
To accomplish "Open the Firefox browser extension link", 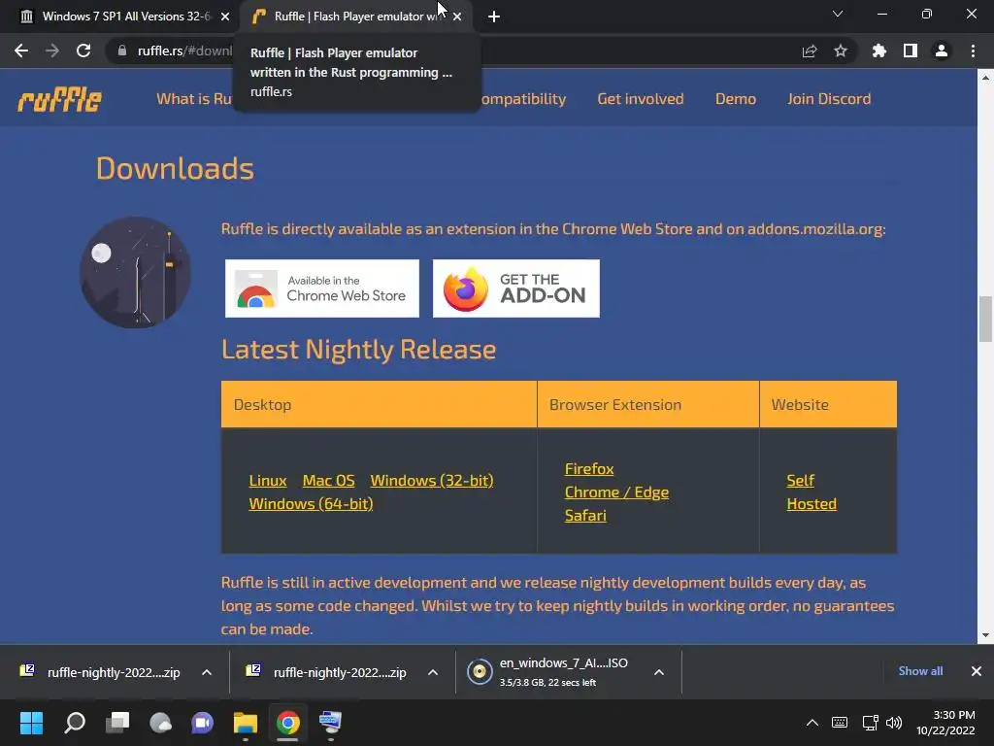I will 589,469.
